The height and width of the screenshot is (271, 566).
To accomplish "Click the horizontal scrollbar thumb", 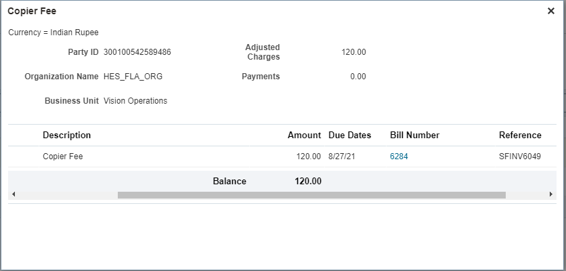I will click(311, 195).
